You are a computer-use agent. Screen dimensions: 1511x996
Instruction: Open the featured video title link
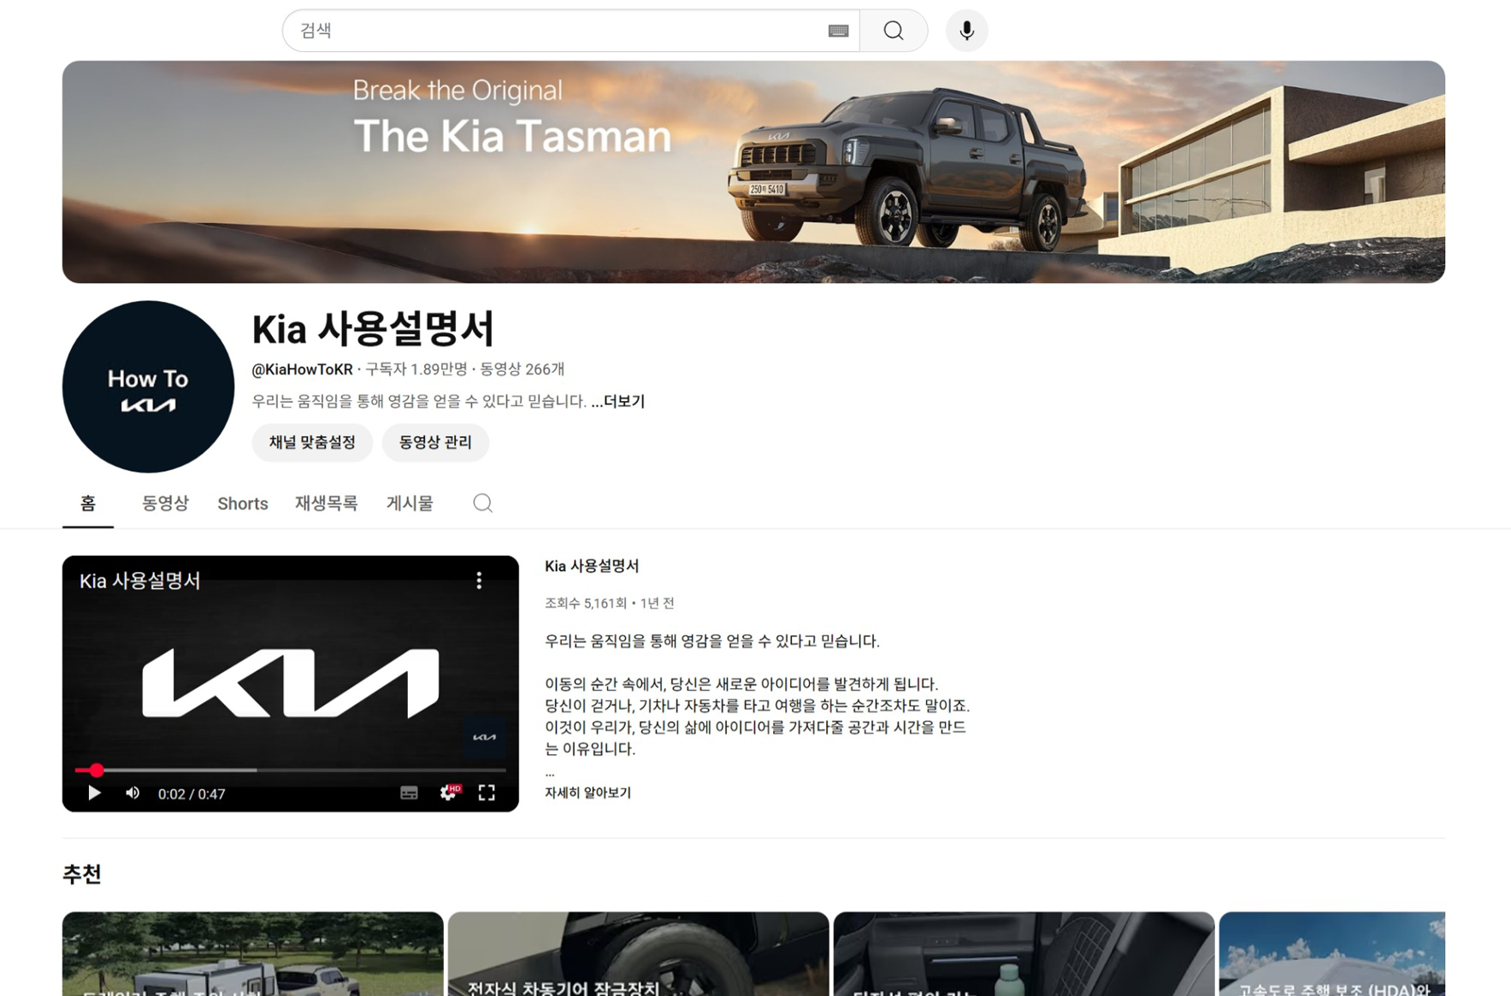(592, 566)
